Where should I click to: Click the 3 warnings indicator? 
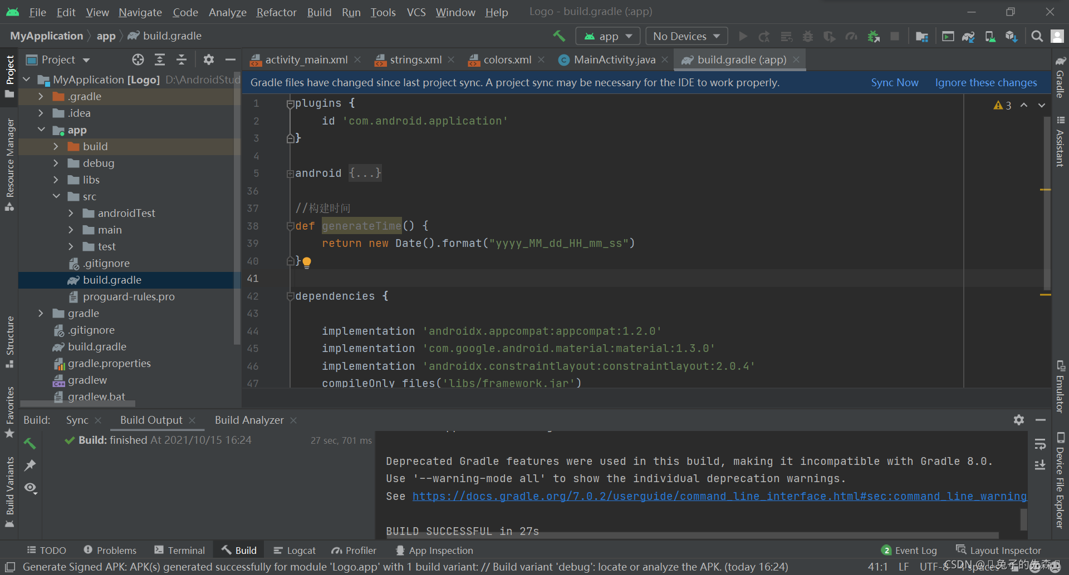point(1002,105)
